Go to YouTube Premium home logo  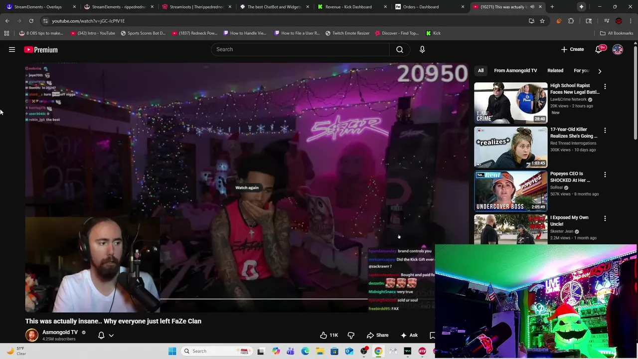point(40,49)
